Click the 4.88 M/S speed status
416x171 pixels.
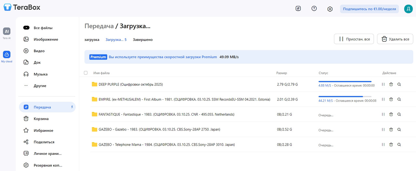[x=325, y=85]
